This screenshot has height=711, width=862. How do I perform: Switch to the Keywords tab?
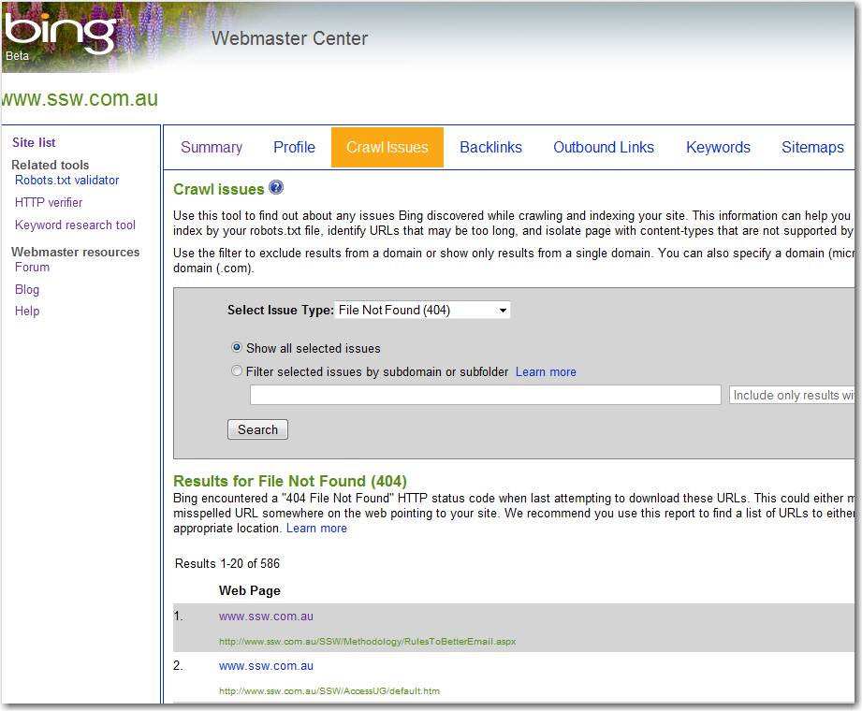718,147
